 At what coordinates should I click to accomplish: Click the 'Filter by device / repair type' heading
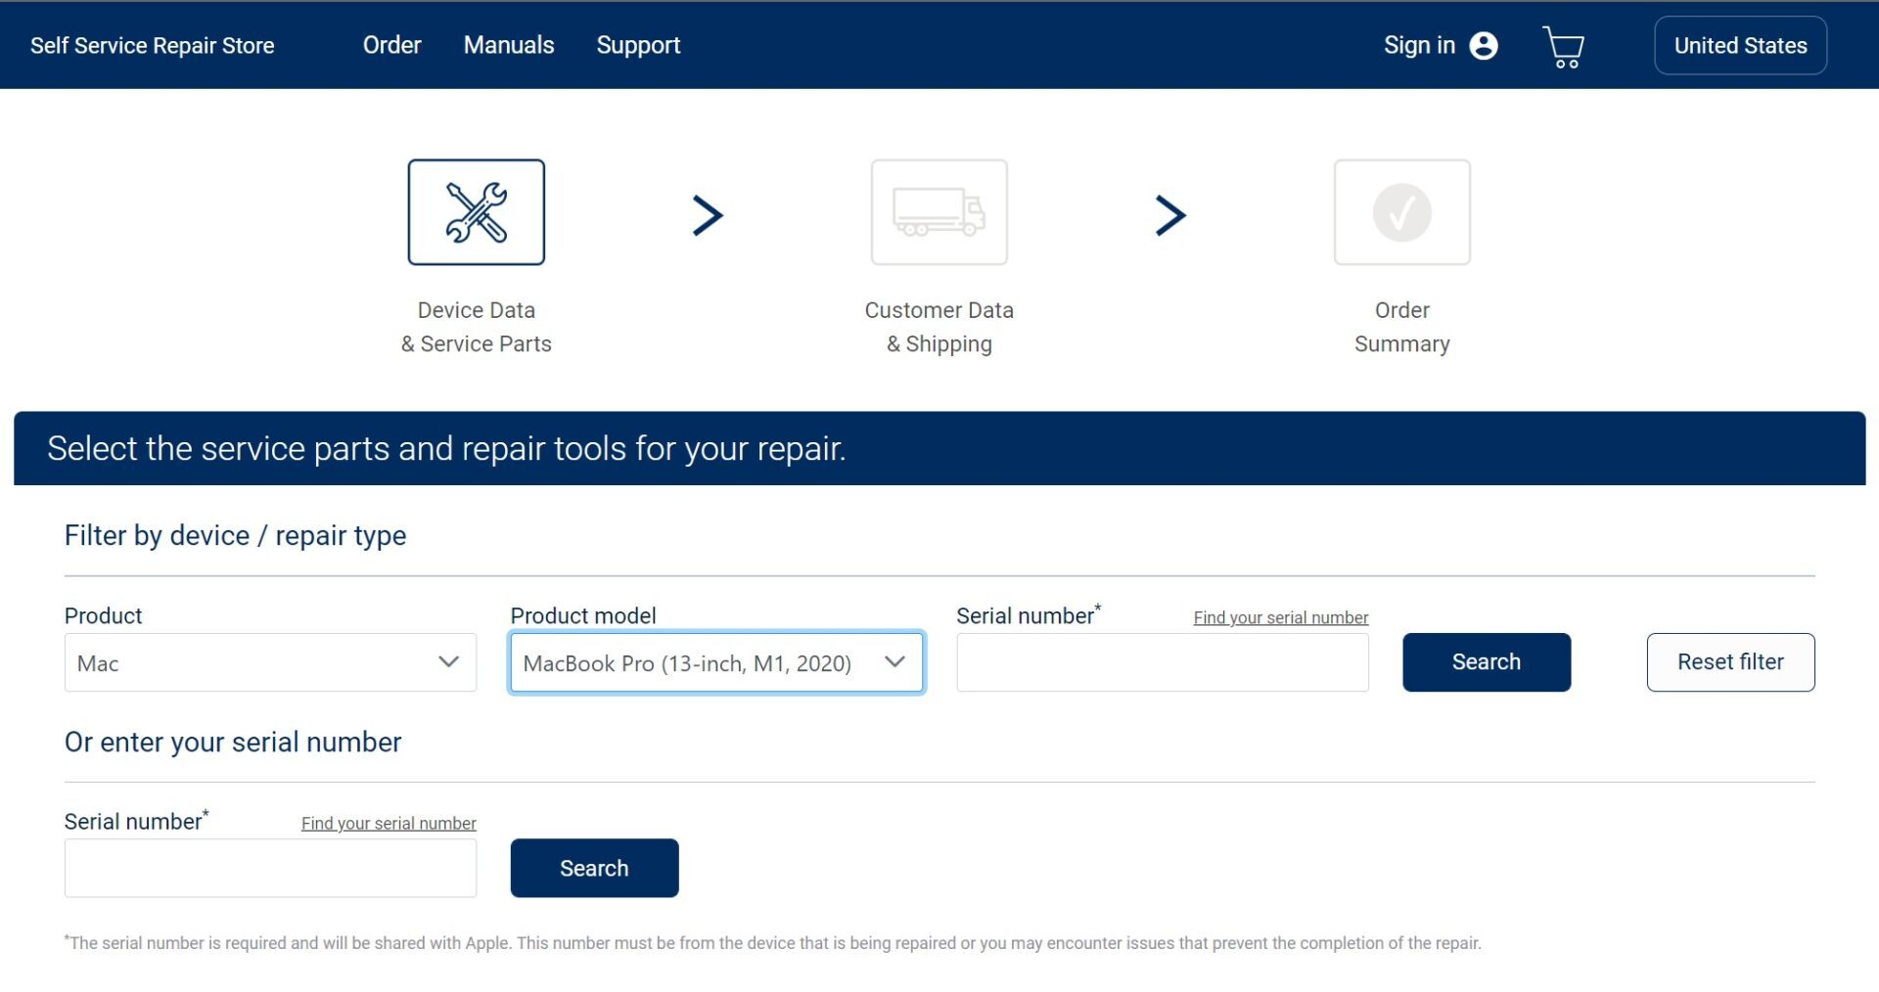tap(235, 535)
